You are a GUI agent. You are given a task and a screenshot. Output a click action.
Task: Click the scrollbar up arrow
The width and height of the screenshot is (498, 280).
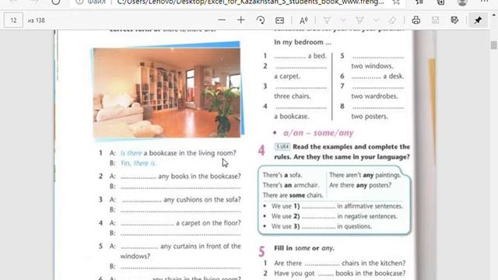tap(493, 15)
